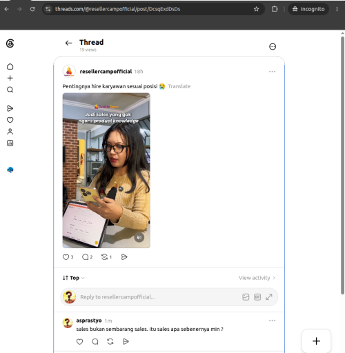Image resolution: width=345 pixels, height=353 pixels.
Task: Expand the Top sort dropdown
Action: pyautogui.click(x=74, y=278)
